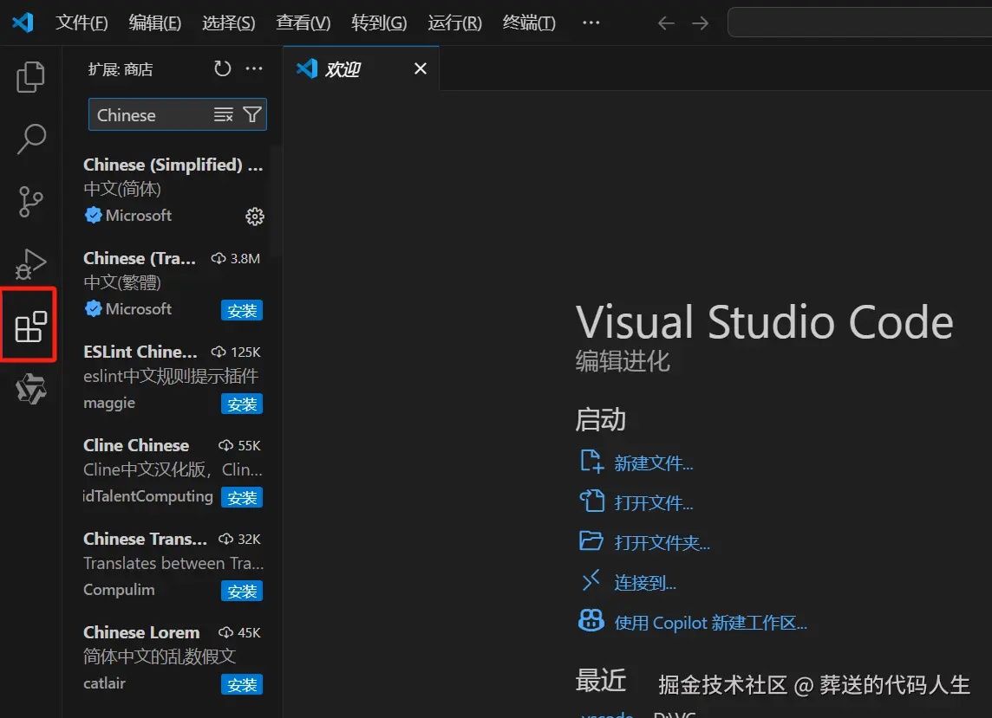Click the 打开文件夹... link
This screenshot has width=992, height=718.
(662, 543)
